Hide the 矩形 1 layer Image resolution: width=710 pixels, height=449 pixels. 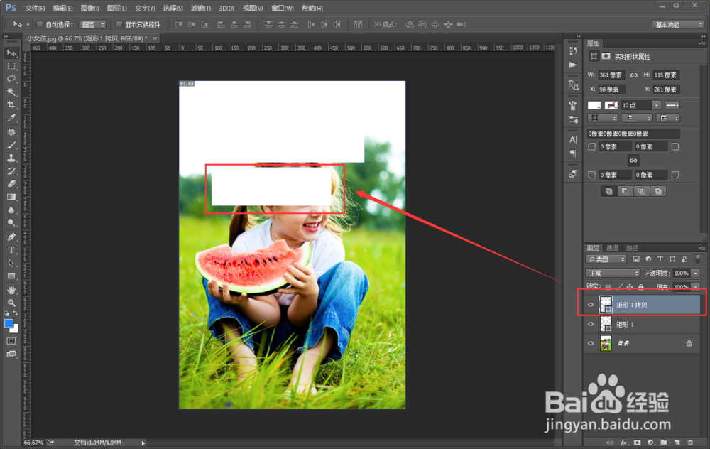591,324
